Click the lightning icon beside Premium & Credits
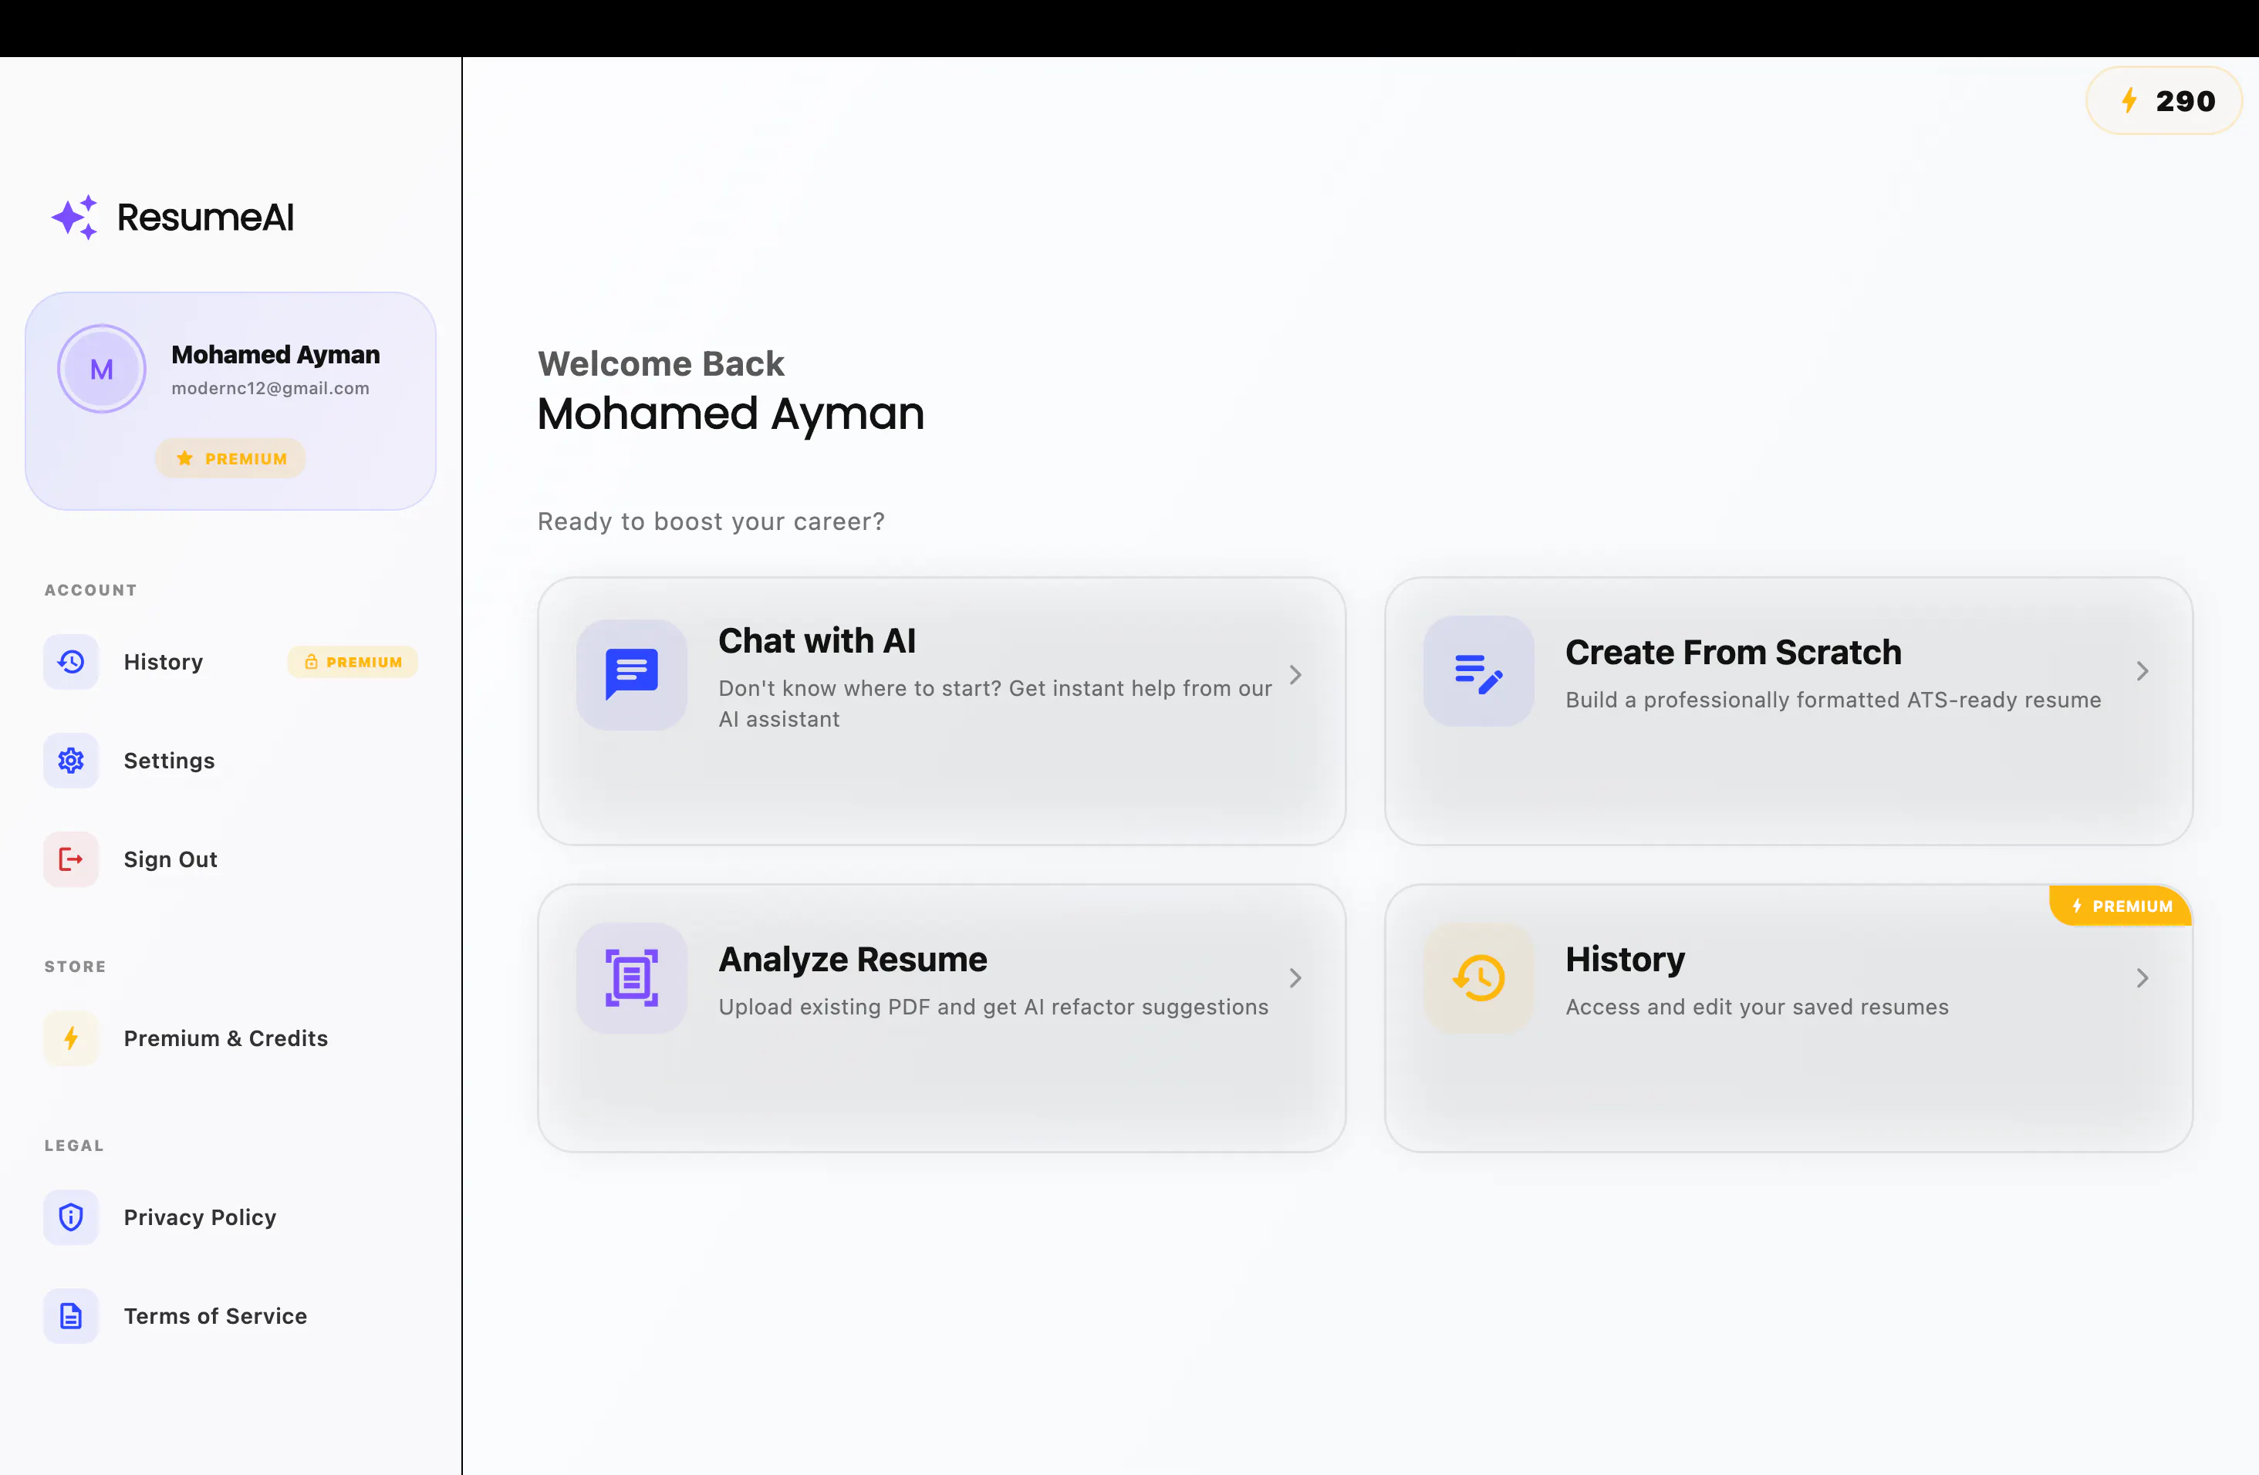Viewport: 2259px width, 1475px height. (x=71, y=1038)
